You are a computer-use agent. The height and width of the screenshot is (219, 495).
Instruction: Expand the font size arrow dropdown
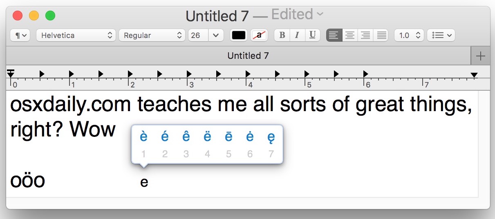click(x=216, y=35)
